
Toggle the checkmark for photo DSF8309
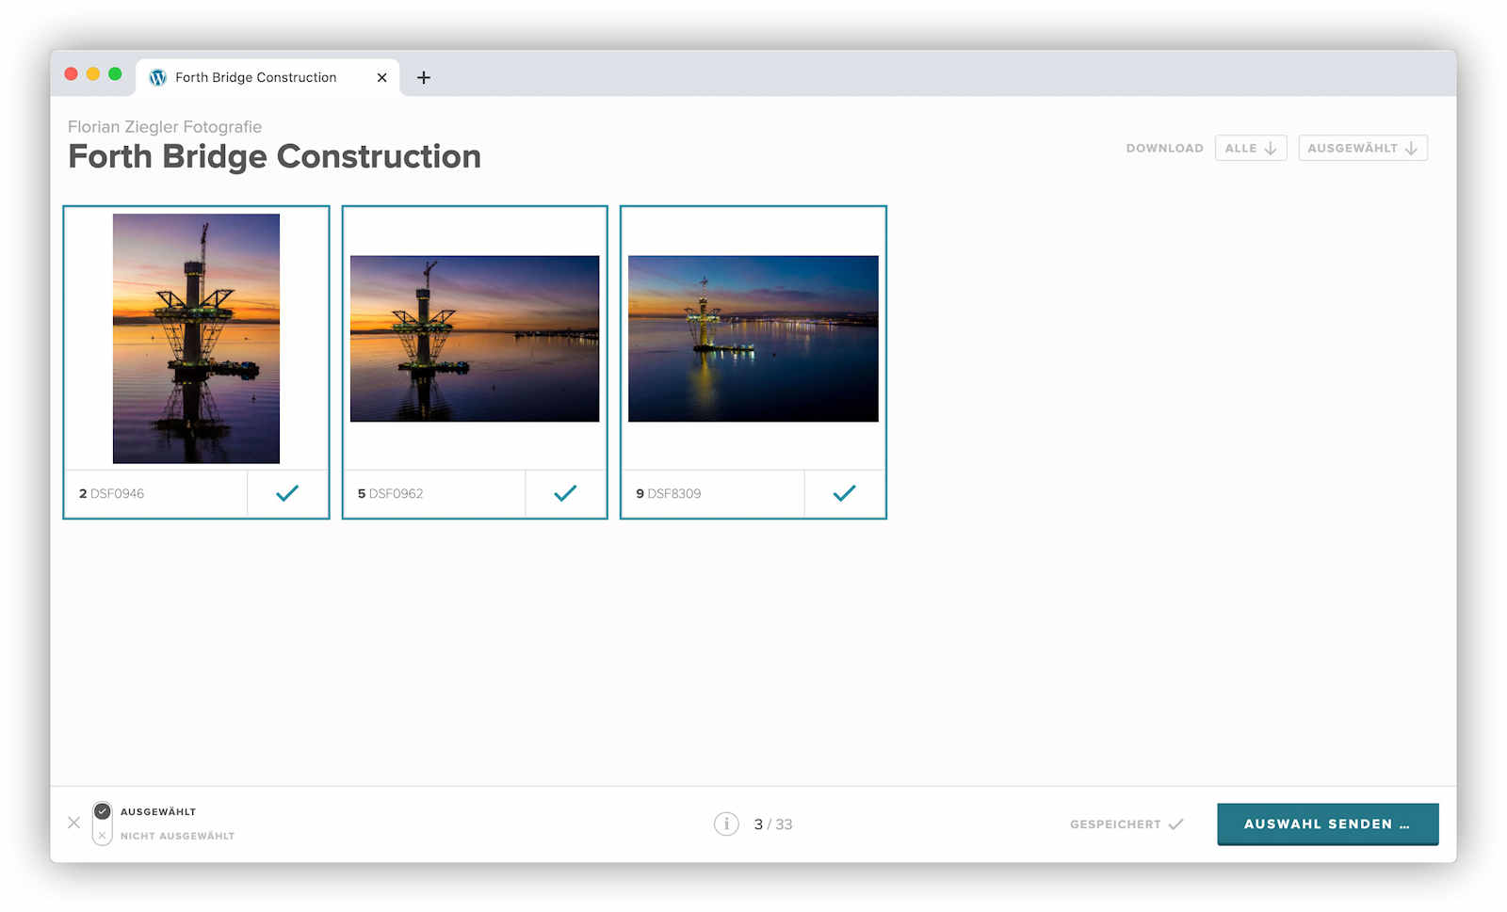(844, 493)
